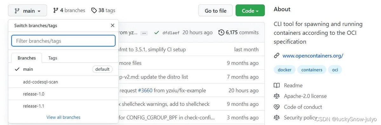Open commits history clock icon
381x125 pixels.
point(221,32)
